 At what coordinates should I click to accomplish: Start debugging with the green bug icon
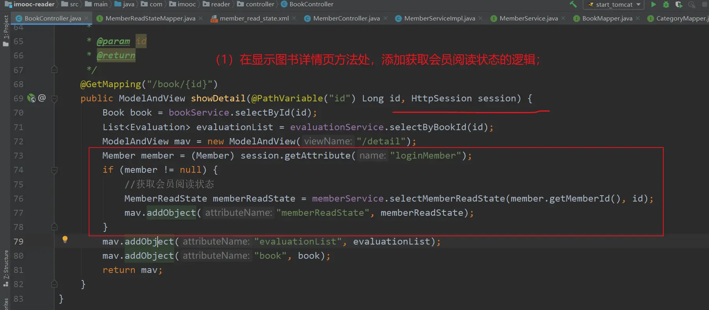click(x=666, y=4)
